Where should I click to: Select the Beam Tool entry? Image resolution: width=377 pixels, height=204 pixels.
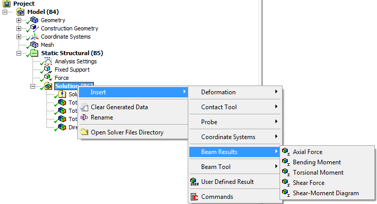tap(235, 167)
